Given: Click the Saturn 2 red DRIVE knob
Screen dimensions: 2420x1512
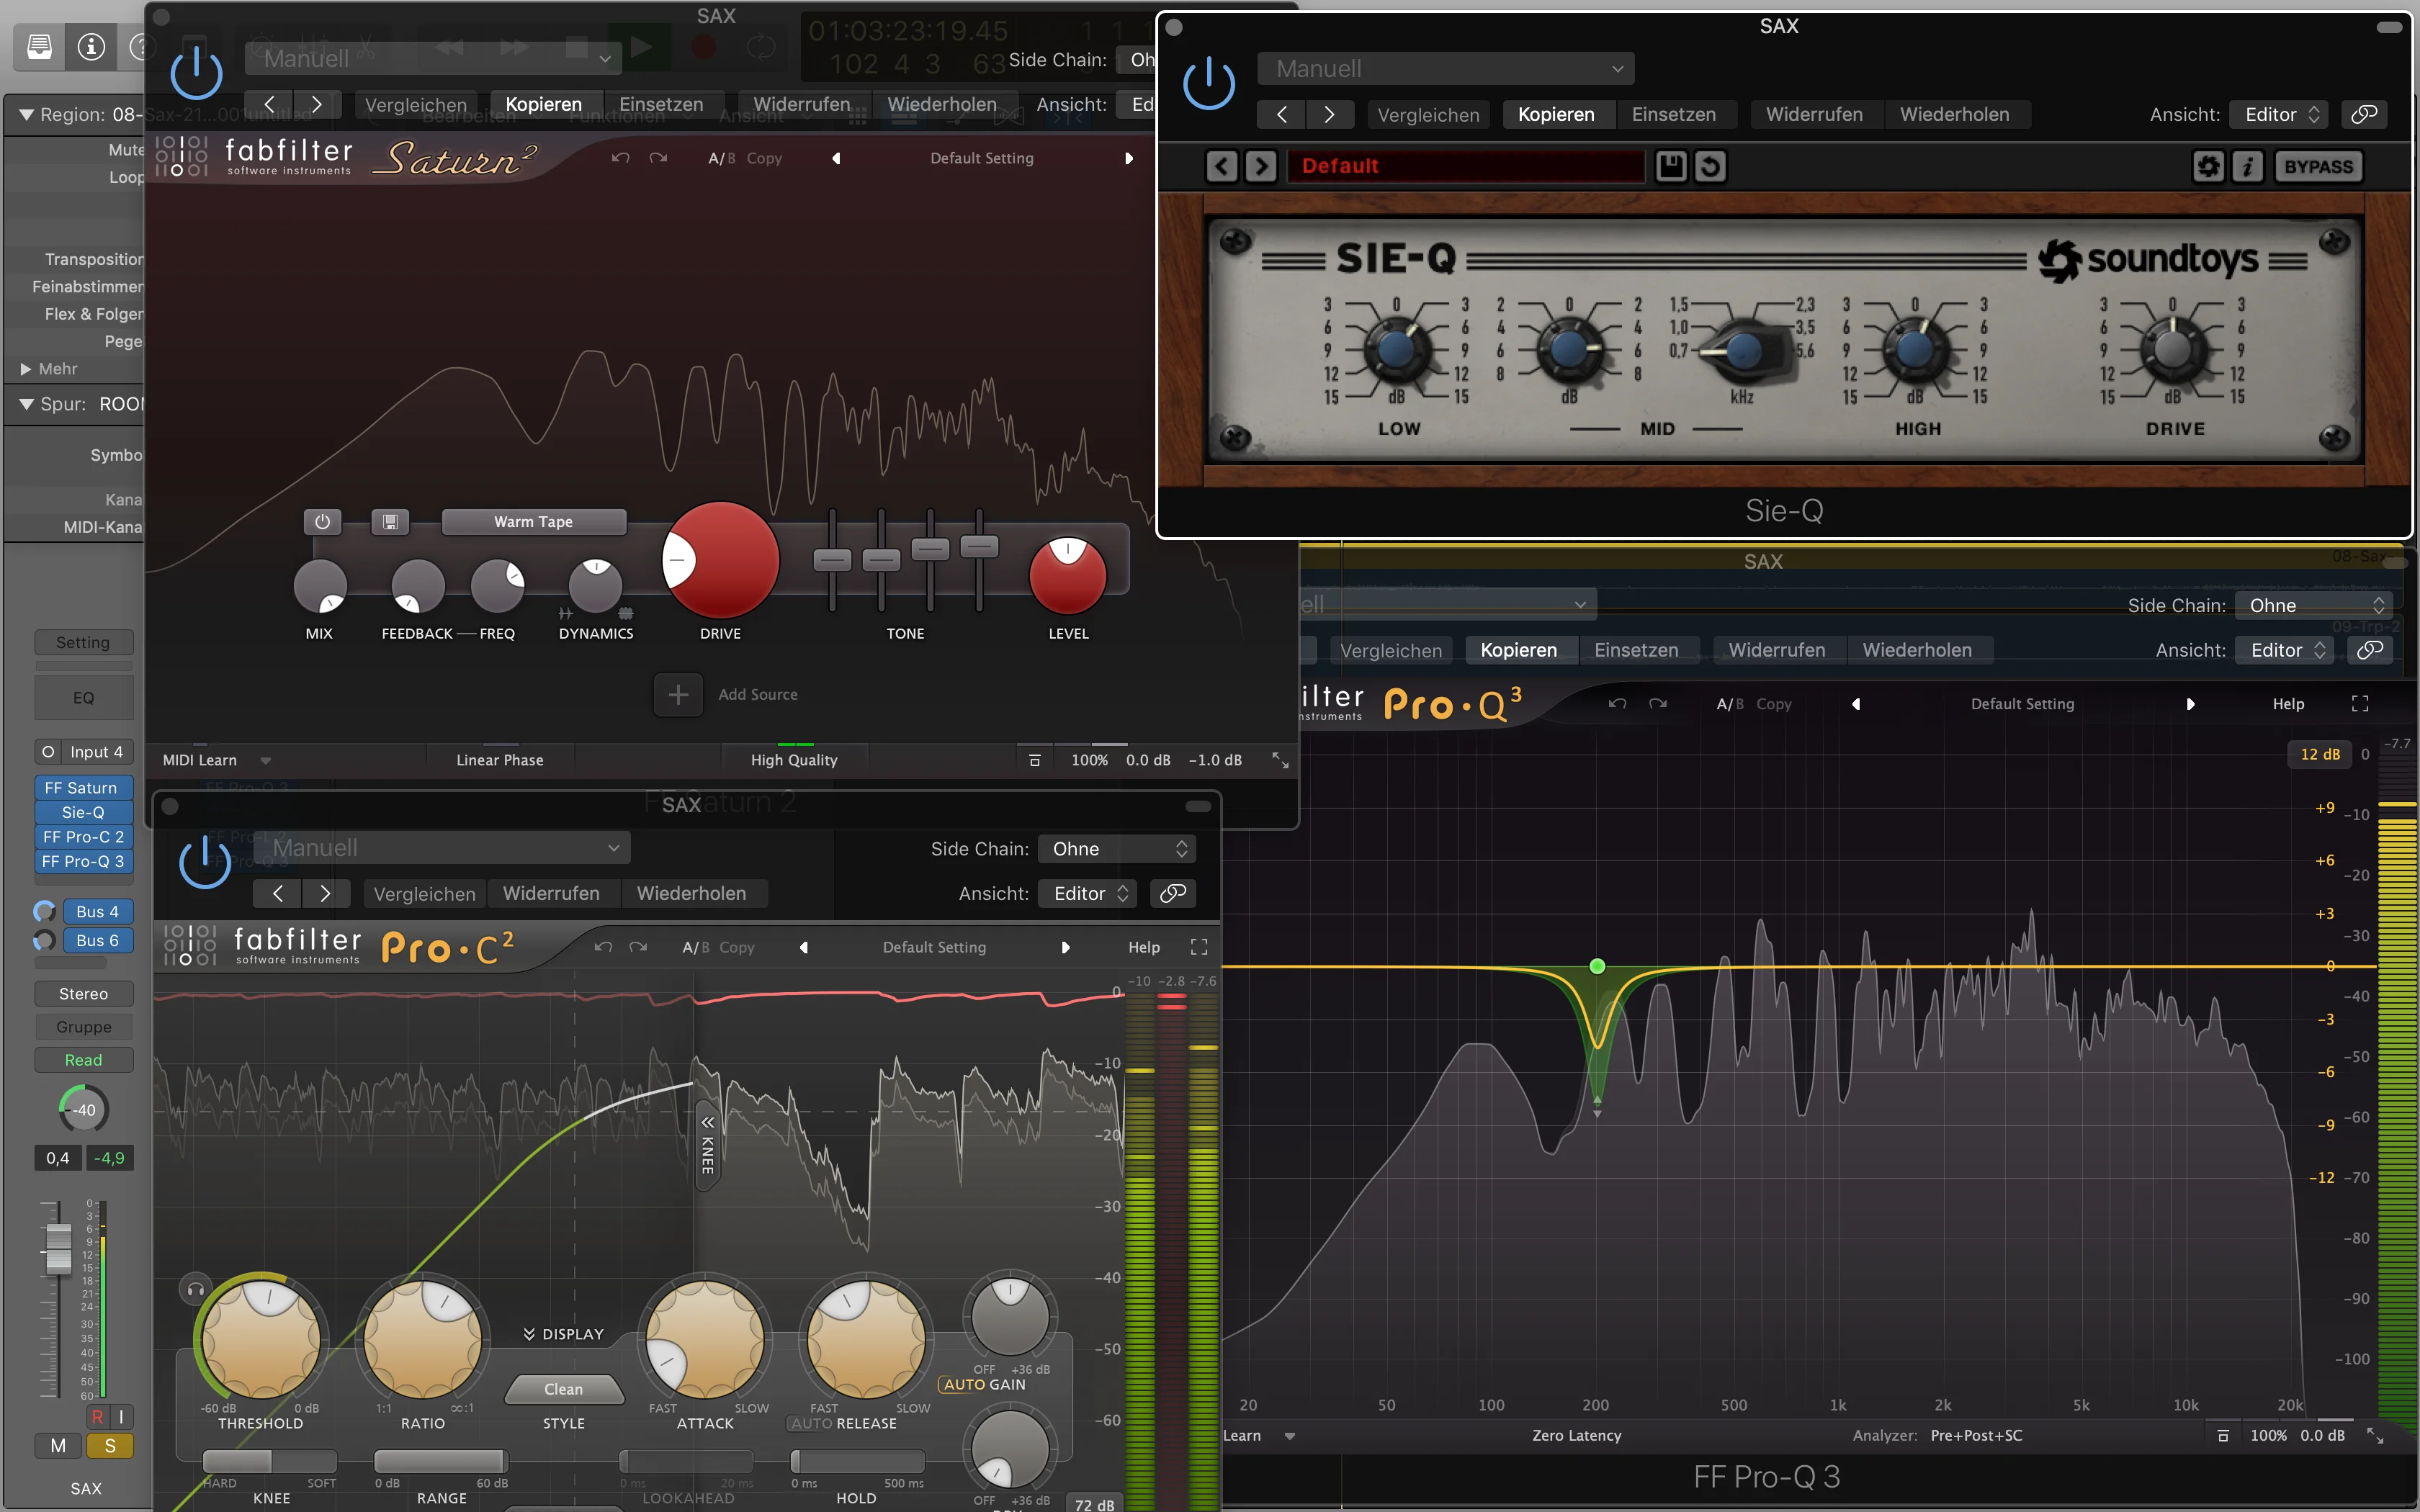Looking at the screenshot, I should click(x=720, y=560).
